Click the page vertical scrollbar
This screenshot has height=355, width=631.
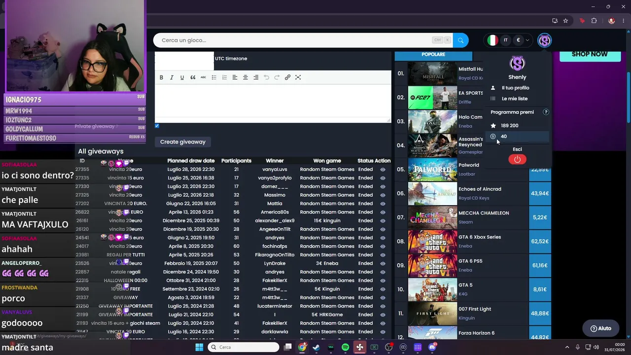click(628, 99)
